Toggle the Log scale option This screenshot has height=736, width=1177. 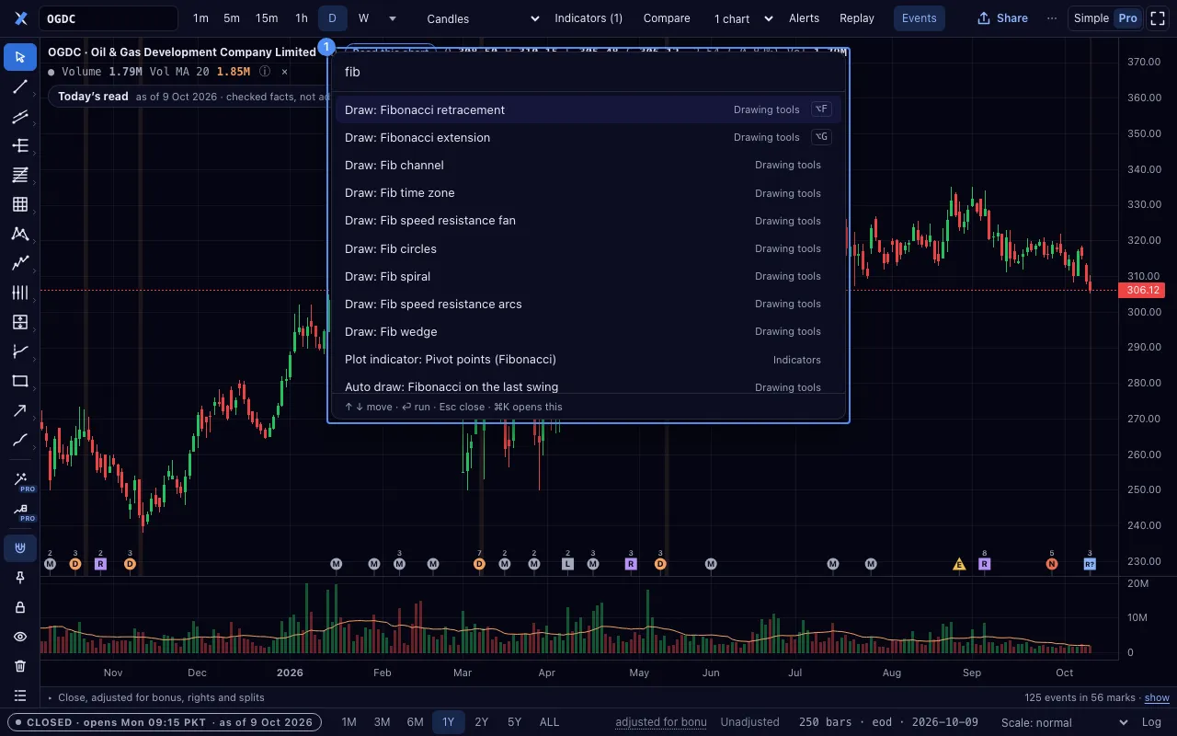(x=1151, y=722)
